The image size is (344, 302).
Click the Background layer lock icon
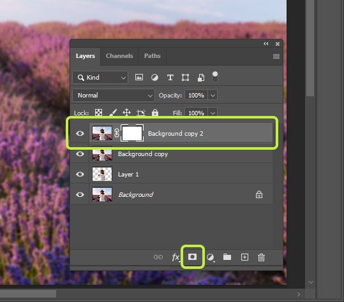click(259, 194)
